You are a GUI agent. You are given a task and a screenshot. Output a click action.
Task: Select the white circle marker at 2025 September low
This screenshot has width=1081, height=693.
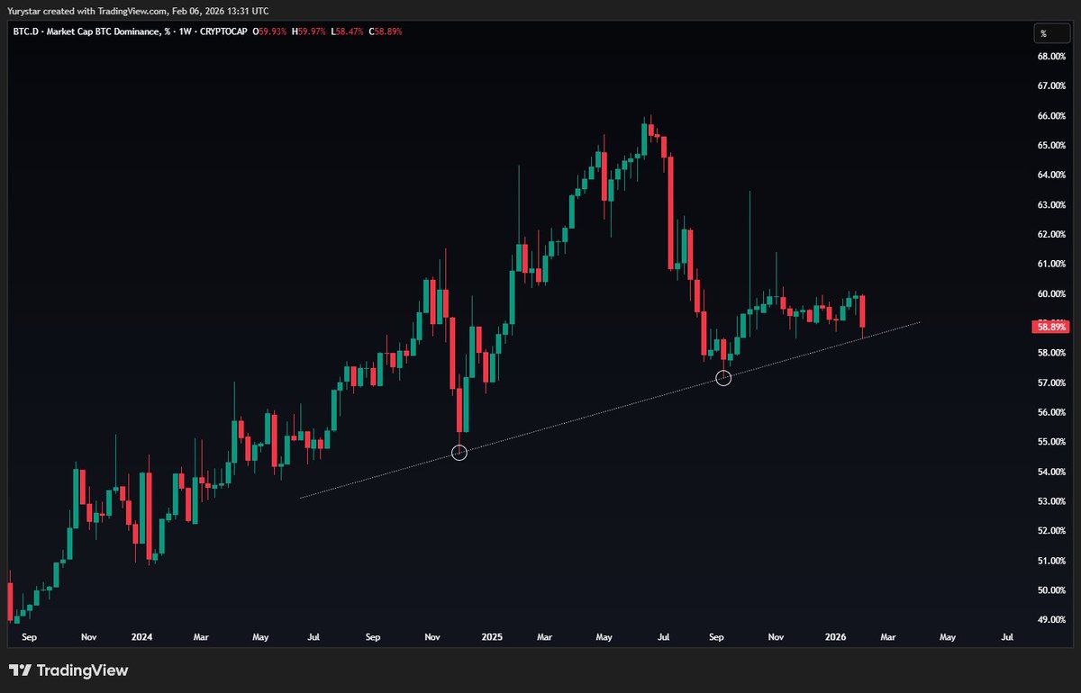pos(723,378)
